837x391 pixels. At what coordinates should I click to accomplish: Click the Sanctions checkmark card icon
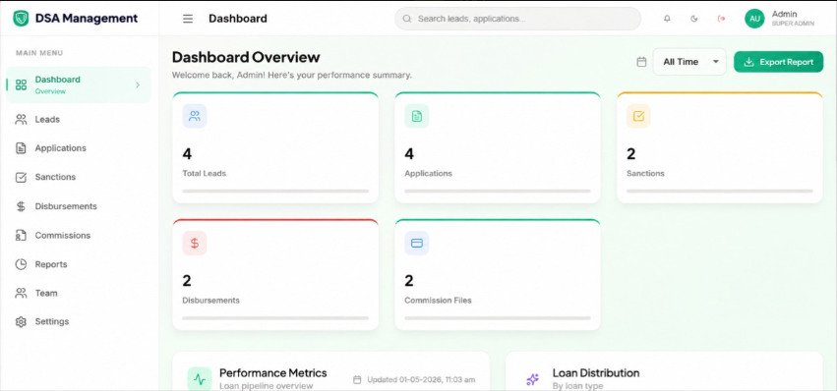[x=638, y=116]
